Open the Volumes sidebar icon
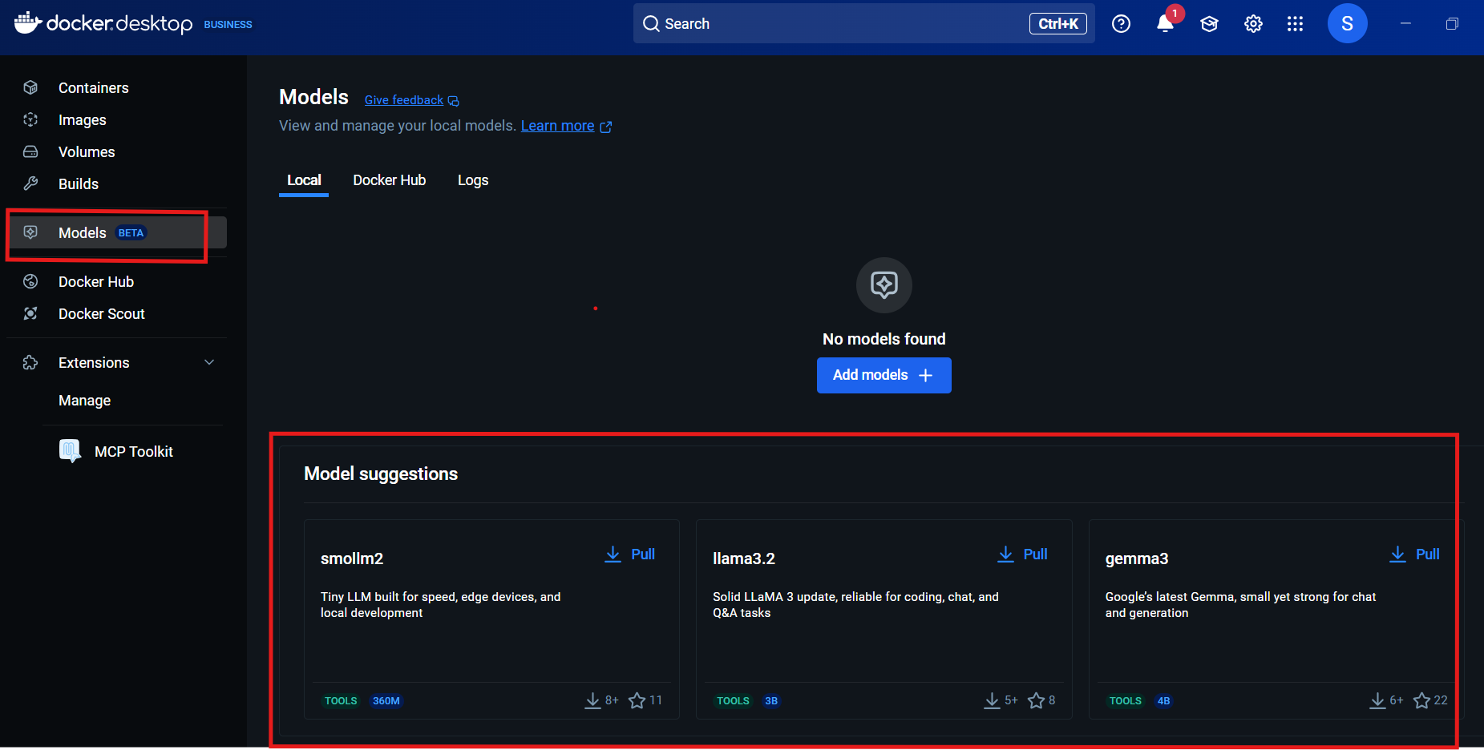The image size is (1484, 750). click(x=30, y=151)
